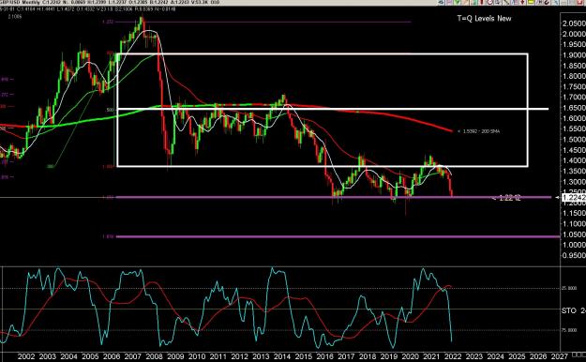Click the 1.4500 price axis label
The width and height of the screenshot is (586, 362).
[x=574, y=150]
